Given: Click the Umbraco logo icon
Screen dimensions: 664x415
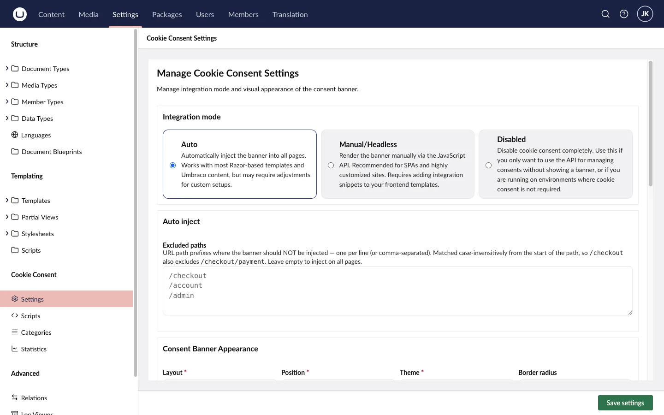Looking at the screenshot, I should [20, 14].
